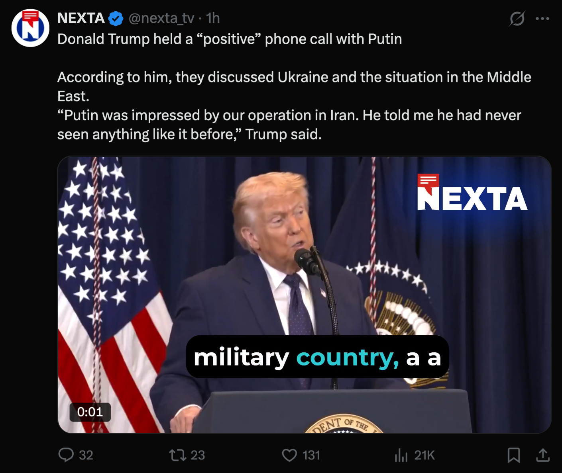Open Grok explain icon on post
Image resolution: width=562 pixels, height=473 pixels.
coord(517,18)
